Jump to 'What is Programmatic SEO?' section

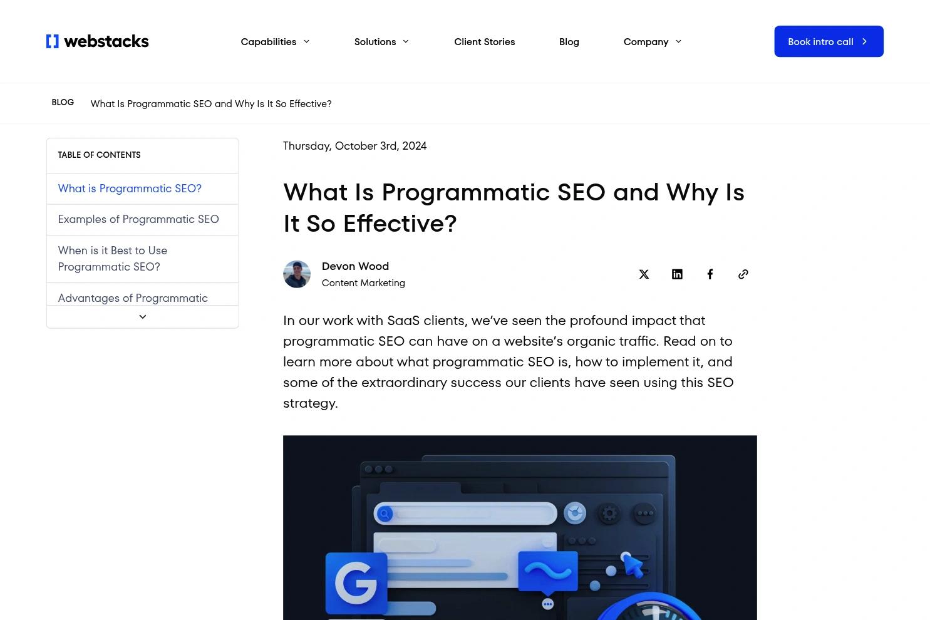[130, 189]
